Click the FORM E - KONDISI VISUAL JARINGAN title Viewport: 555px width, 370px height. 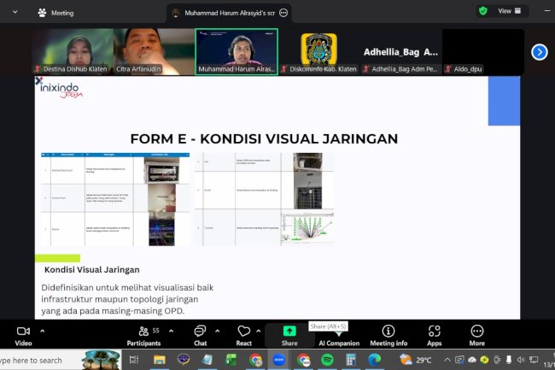click(264, 138)
